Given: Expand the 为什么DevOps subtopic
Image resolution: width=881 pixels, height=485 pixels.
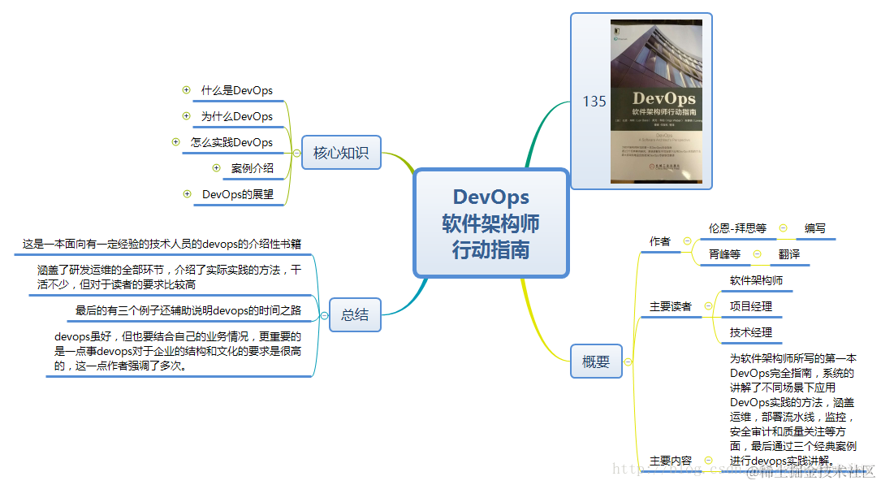Looking at the screenshot, I should pyautogui.click(x=185, y=115).
